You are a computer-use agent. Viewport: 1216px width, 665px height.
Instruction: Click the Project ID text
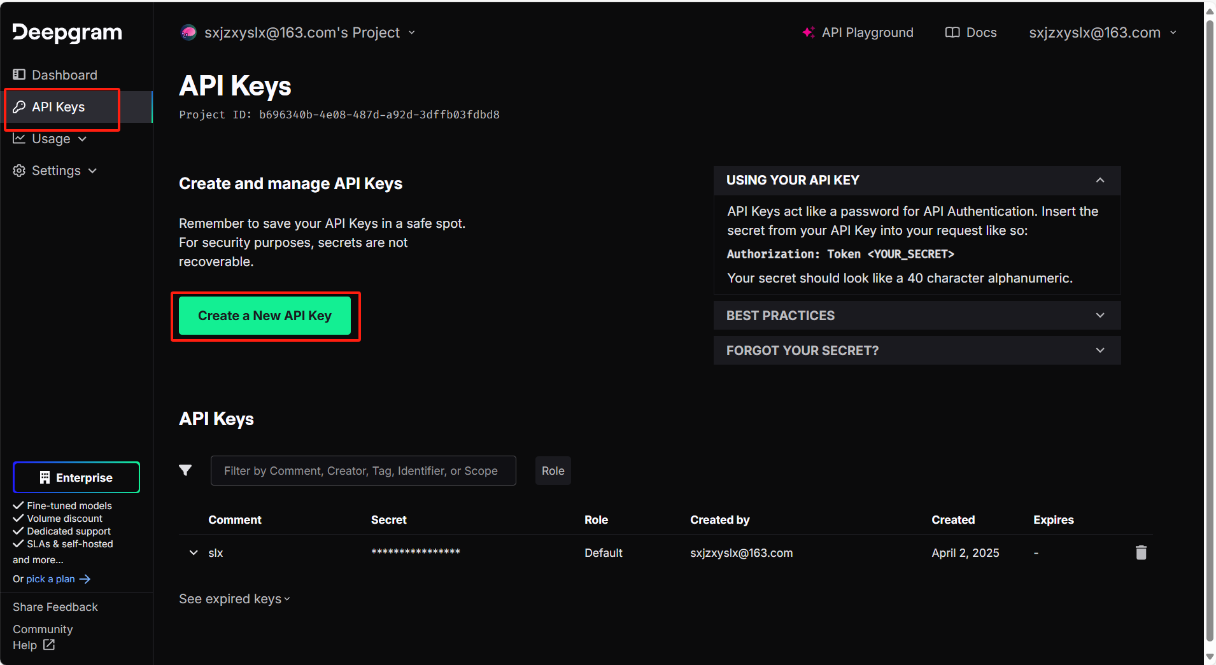coord(339,115)
